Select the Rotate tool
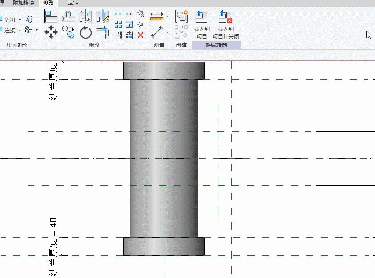Screen dimensions: 375x278 pyautogui.click(x=85, y=32)
